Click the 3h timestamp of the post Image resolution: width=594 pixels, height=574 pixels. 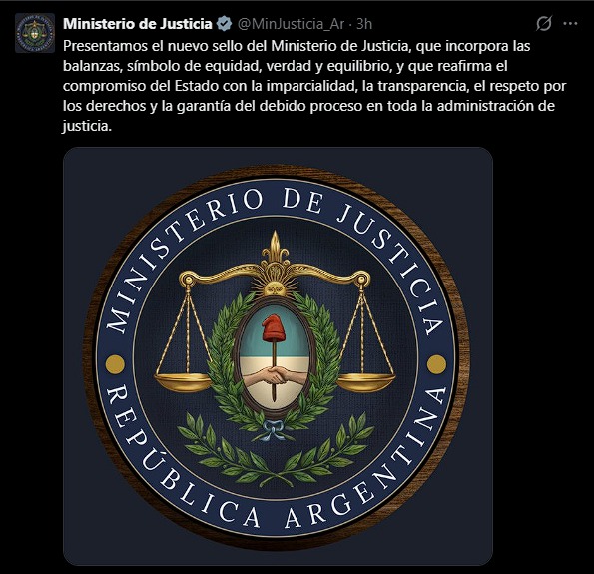(364, 24)
